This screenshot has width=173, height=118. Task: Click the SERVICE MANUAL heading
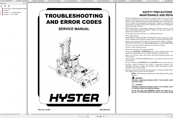pos(74,29)
